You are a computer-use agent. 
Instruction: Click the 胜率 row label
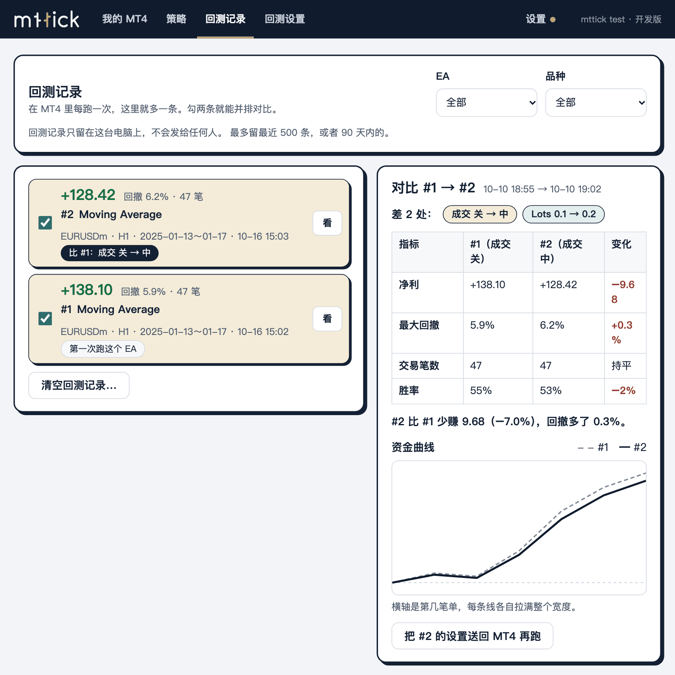point(409,391)
